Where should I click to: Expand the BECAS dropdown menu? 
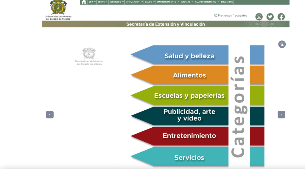click(x=102, y=2)
